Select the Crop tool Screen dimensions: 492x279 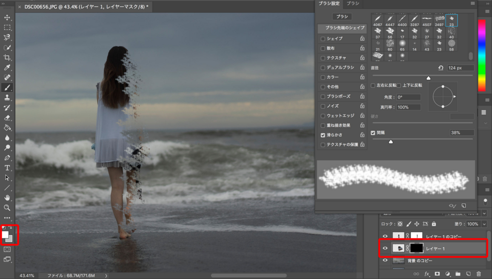[x=7, y=58]
